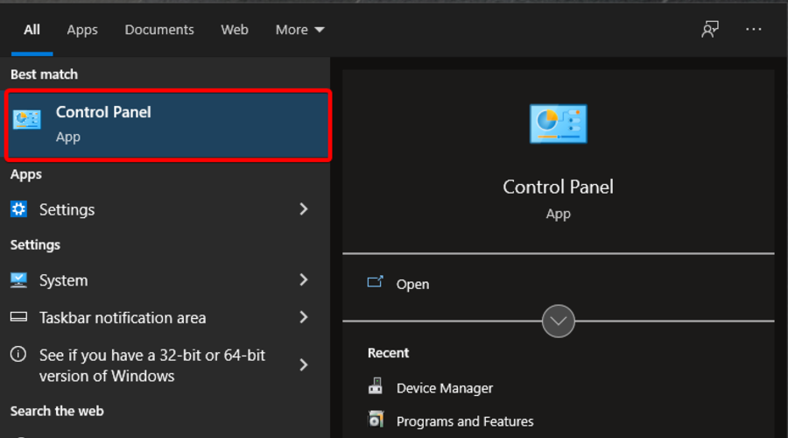Viewport: 788px width, 438px height.
Task: Click the large Control Panel preview icon
Action: pyautogui.click(x=558, y=124)
